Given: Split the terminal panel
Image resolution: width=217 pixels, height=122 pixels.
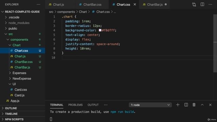Looking at the screenshot, I should point(186,105).
